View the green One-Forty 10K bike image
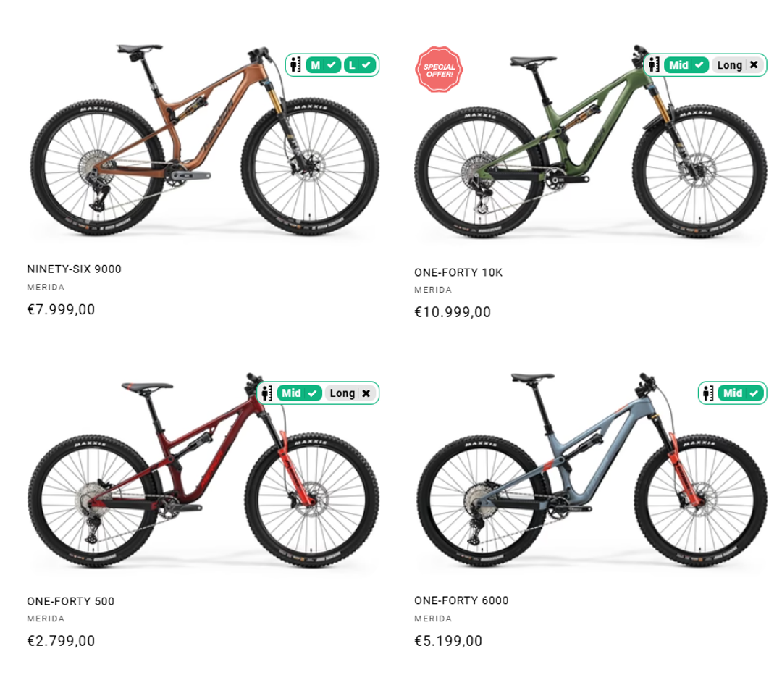The width and height of the screenshot is (782, 675). 591,142
